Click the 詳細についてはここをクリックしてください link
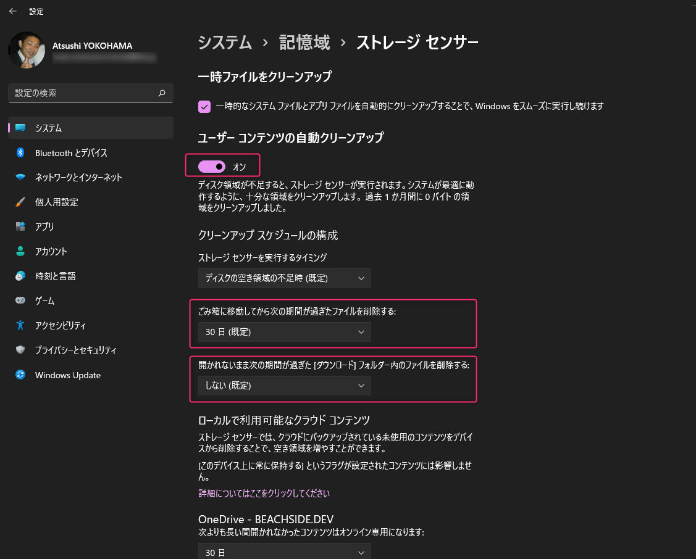The image size is (696, 559). (x=264, y=494)
